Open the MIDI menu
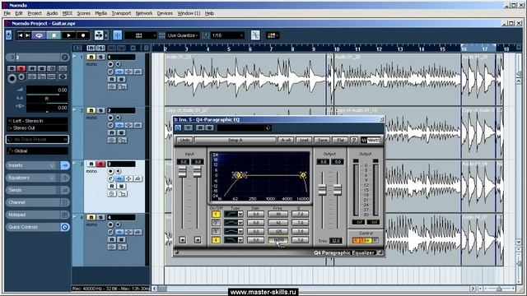The height and width of the screenshot is (296, 527). pos(68,13)
